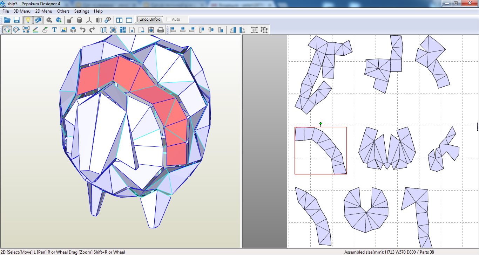
Task: Select the Select/Move tool icon
Action: pos(7,30)
